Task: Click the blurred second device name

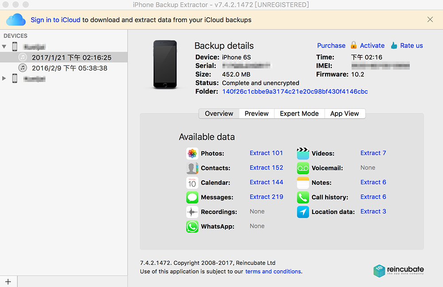Action: [x=35, y=78]
